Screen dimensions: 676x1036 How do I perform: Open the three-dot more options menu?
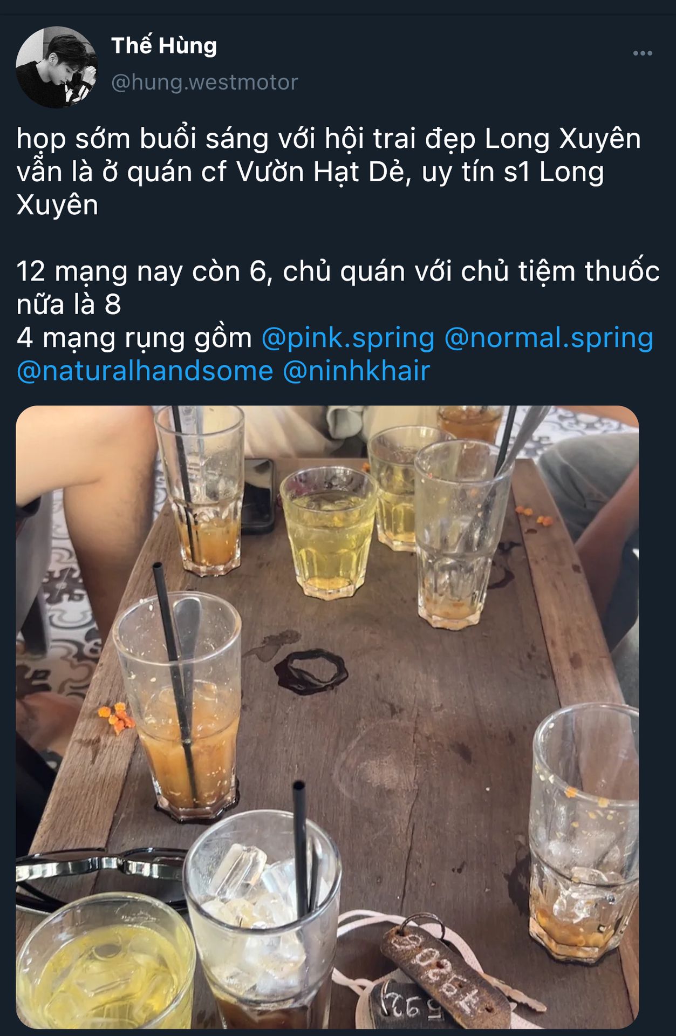click(x=642, y=53)
